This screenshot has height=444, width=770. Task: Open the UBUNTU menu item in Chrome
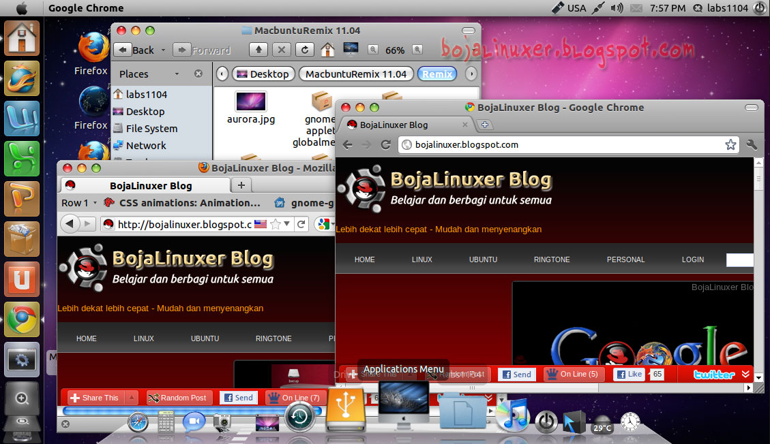484,259
